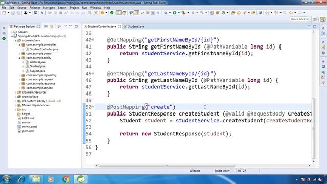
Task: Toggle Link with Editor in Package Explorer
Action: 52,26
